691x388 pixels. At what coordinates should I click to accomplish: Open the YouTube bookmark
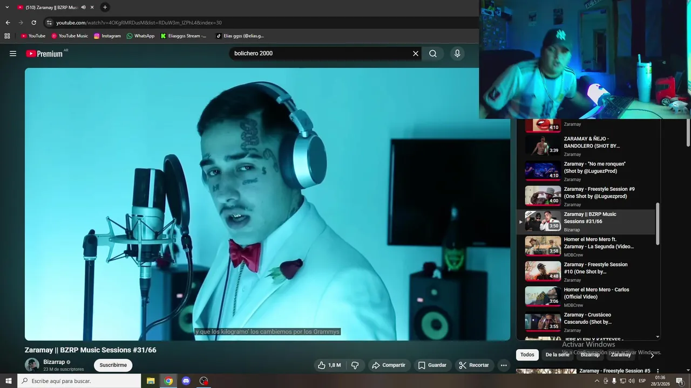(x=33, y=36)
